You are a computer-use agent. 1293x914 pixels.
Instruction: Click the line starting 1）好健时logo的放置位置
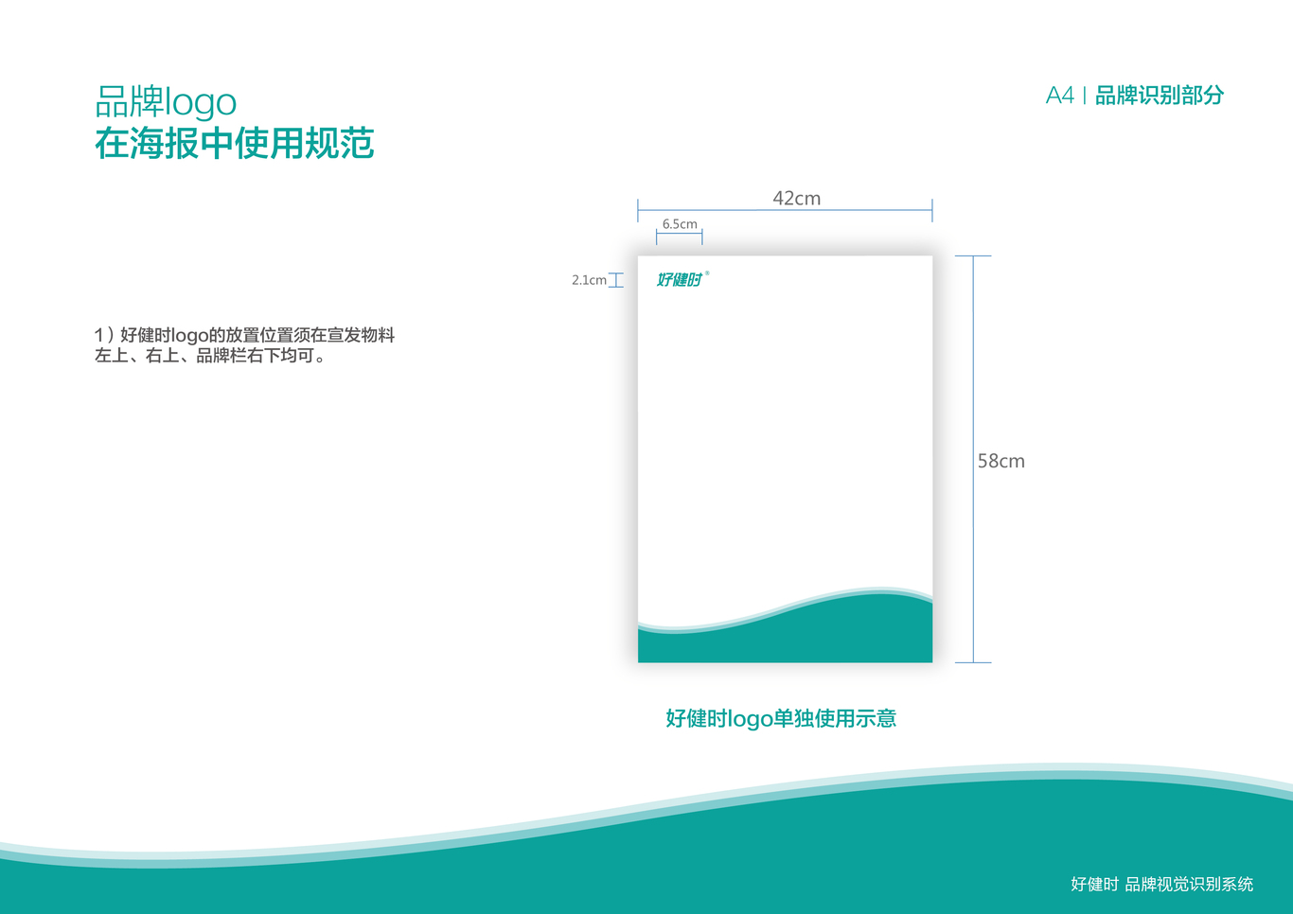coord(245,335)
